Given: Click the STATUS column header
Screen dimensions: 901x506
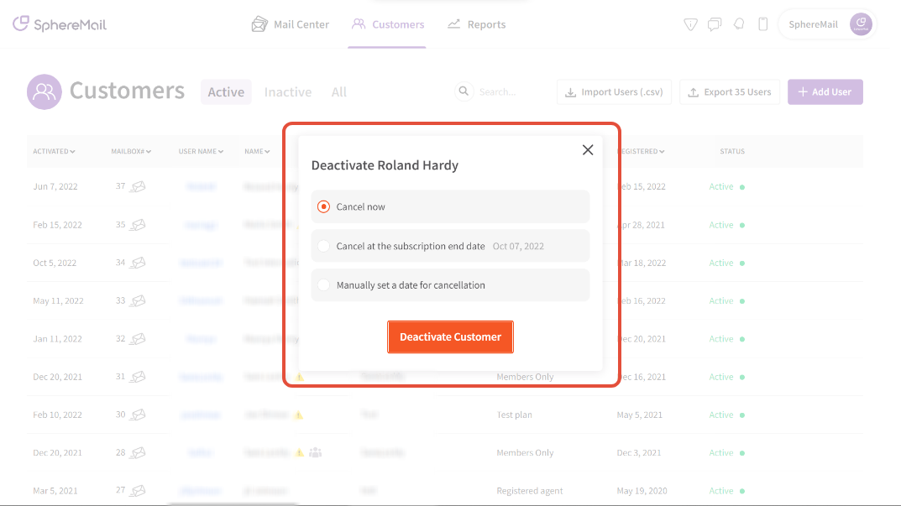Looking at the screenshot, I should (x=732, y=151).
